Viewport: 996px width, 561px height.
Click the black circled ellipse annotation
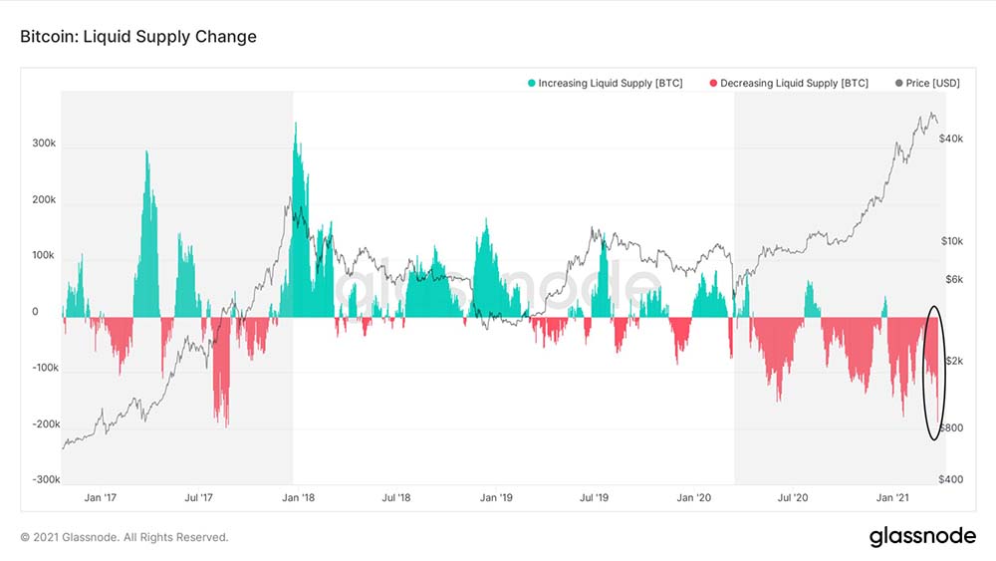pyautogui.click(x=934, y=373)
